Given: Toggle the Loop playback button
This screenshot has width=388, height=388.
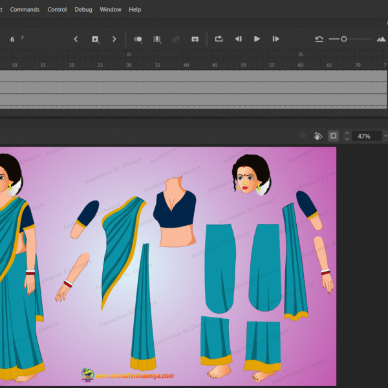Looking at the screenshot, I should tap(219, 39).
